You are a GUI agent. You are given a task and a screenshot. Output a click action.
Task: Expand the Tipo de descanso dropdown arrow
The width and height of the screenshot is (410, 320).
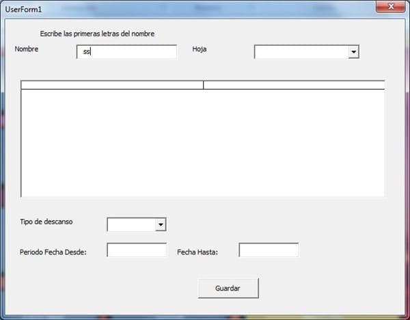[x=161, y=224]
